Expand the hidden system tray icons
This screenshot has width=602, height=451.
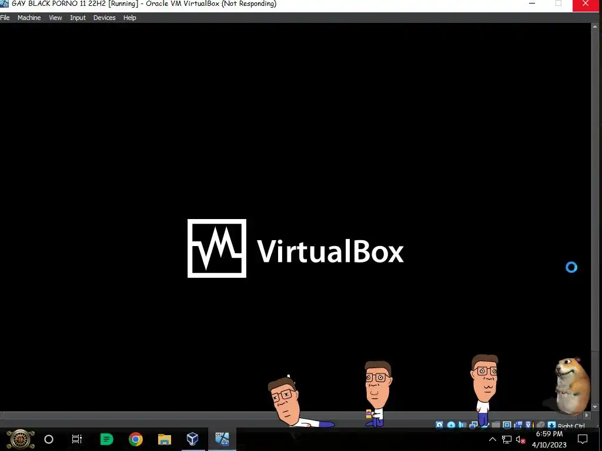(493, 440)
